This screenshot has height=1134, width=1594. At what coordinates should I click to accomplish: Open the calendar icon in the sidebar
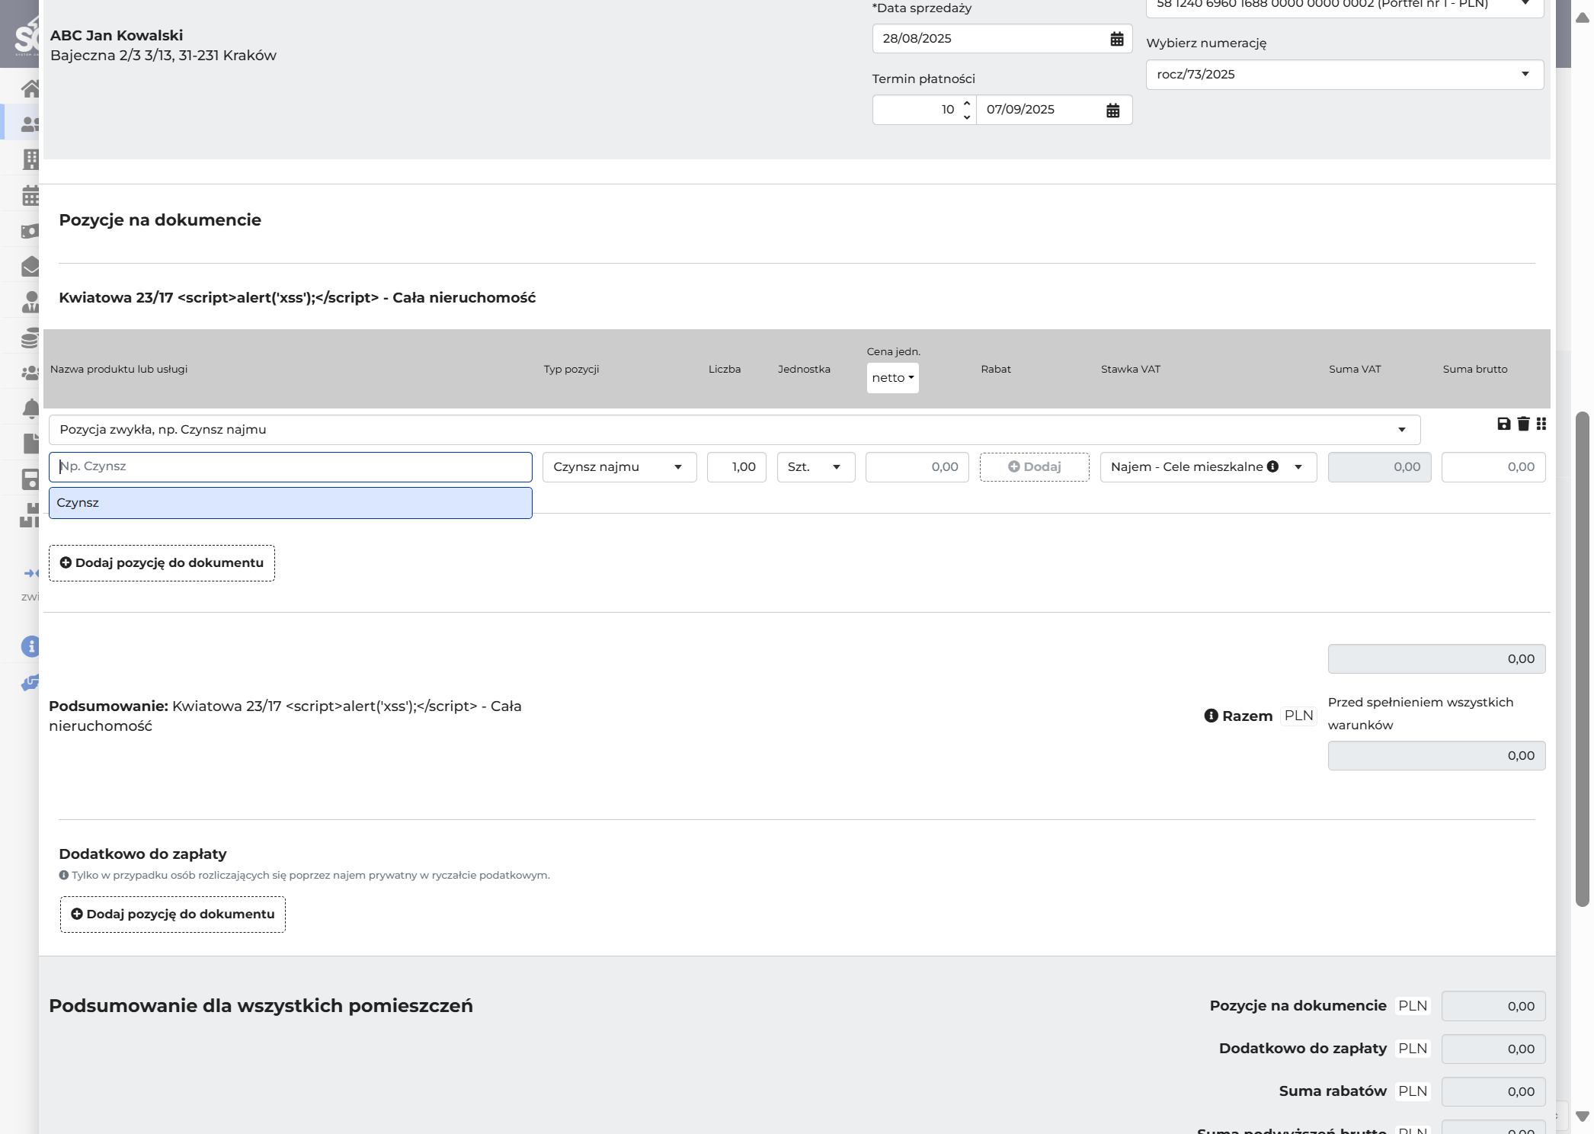coord(30,195)
